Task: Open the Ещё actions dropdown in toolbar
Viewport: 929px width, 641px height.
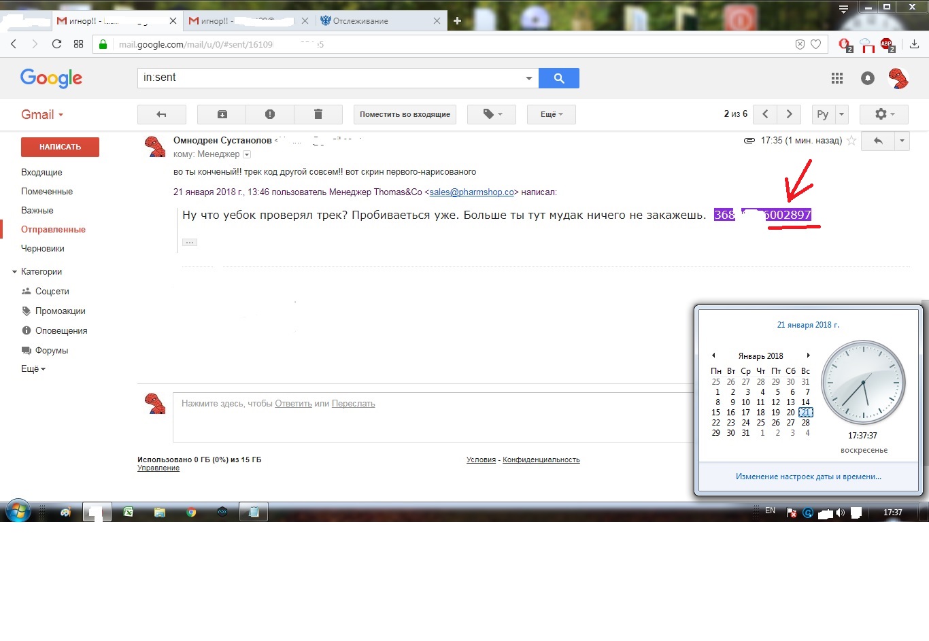Action: pyautogui.click(x=551, y=114)
